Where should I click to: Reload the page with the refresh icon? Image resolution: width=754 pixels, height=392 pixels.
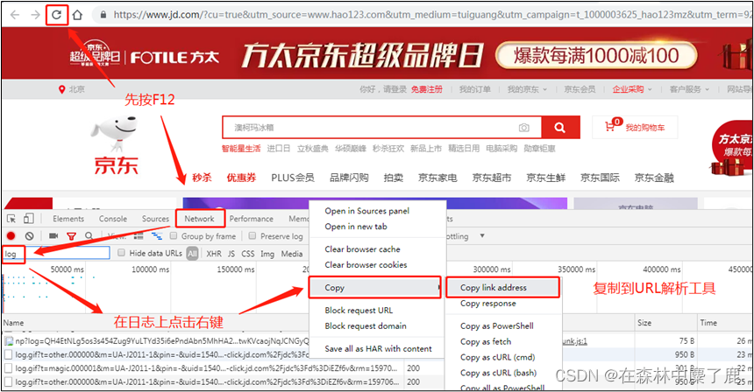56,15
